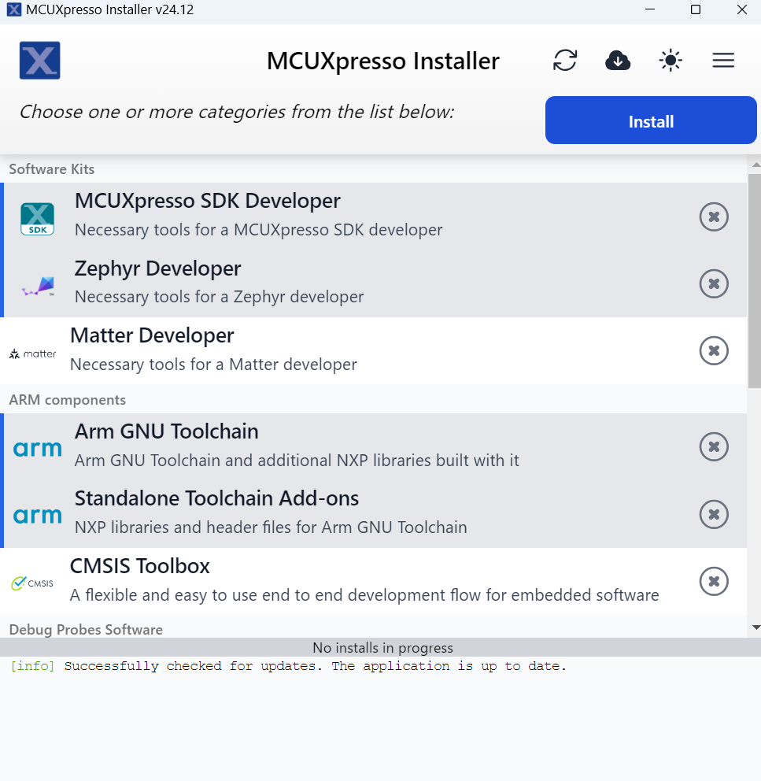Click 'NXP libraries and header files' description
Image resolution: width=761 pixels, height=781 pixels.
271,527
